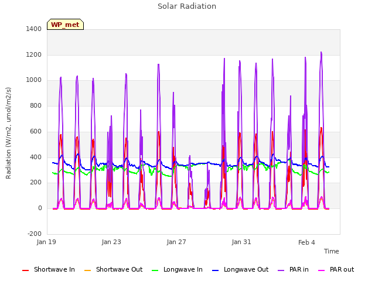Click the Solar Radiation chart title
The image size is (375, 281).
coord(187,6)
